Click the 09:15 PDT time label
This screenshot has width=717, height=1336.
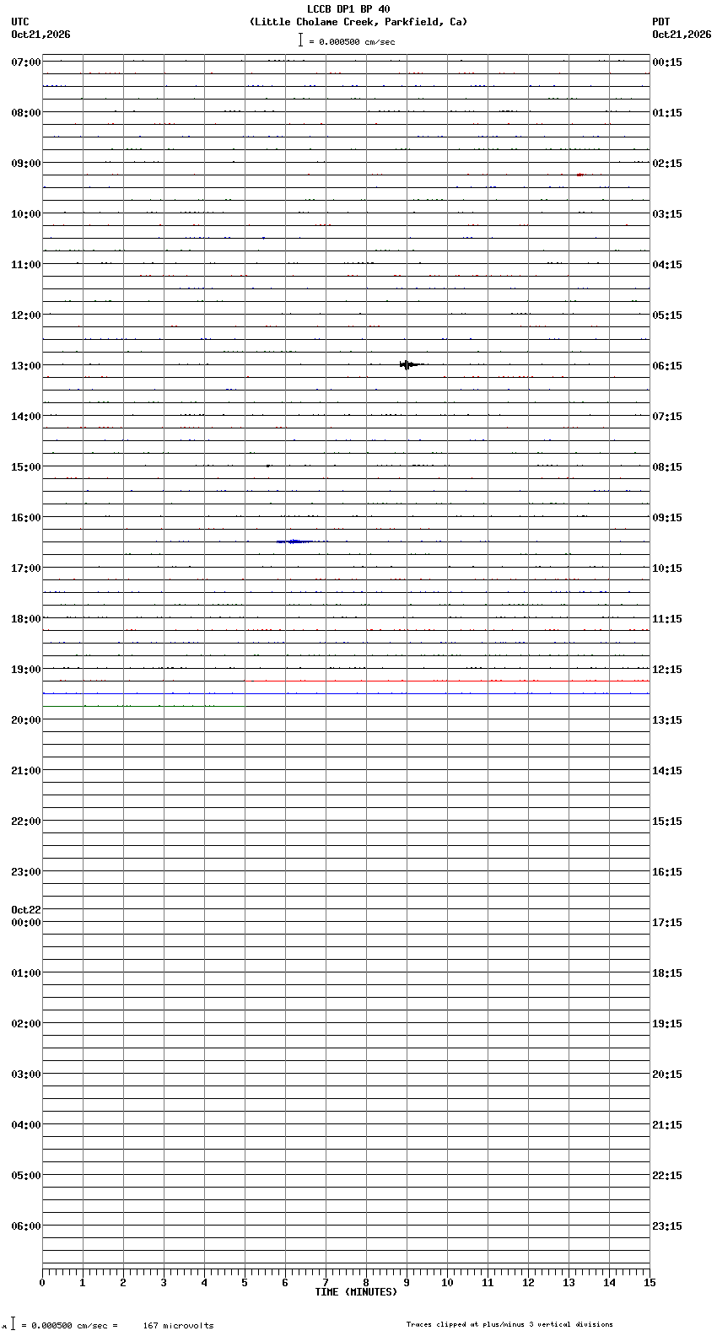[667, 518]
